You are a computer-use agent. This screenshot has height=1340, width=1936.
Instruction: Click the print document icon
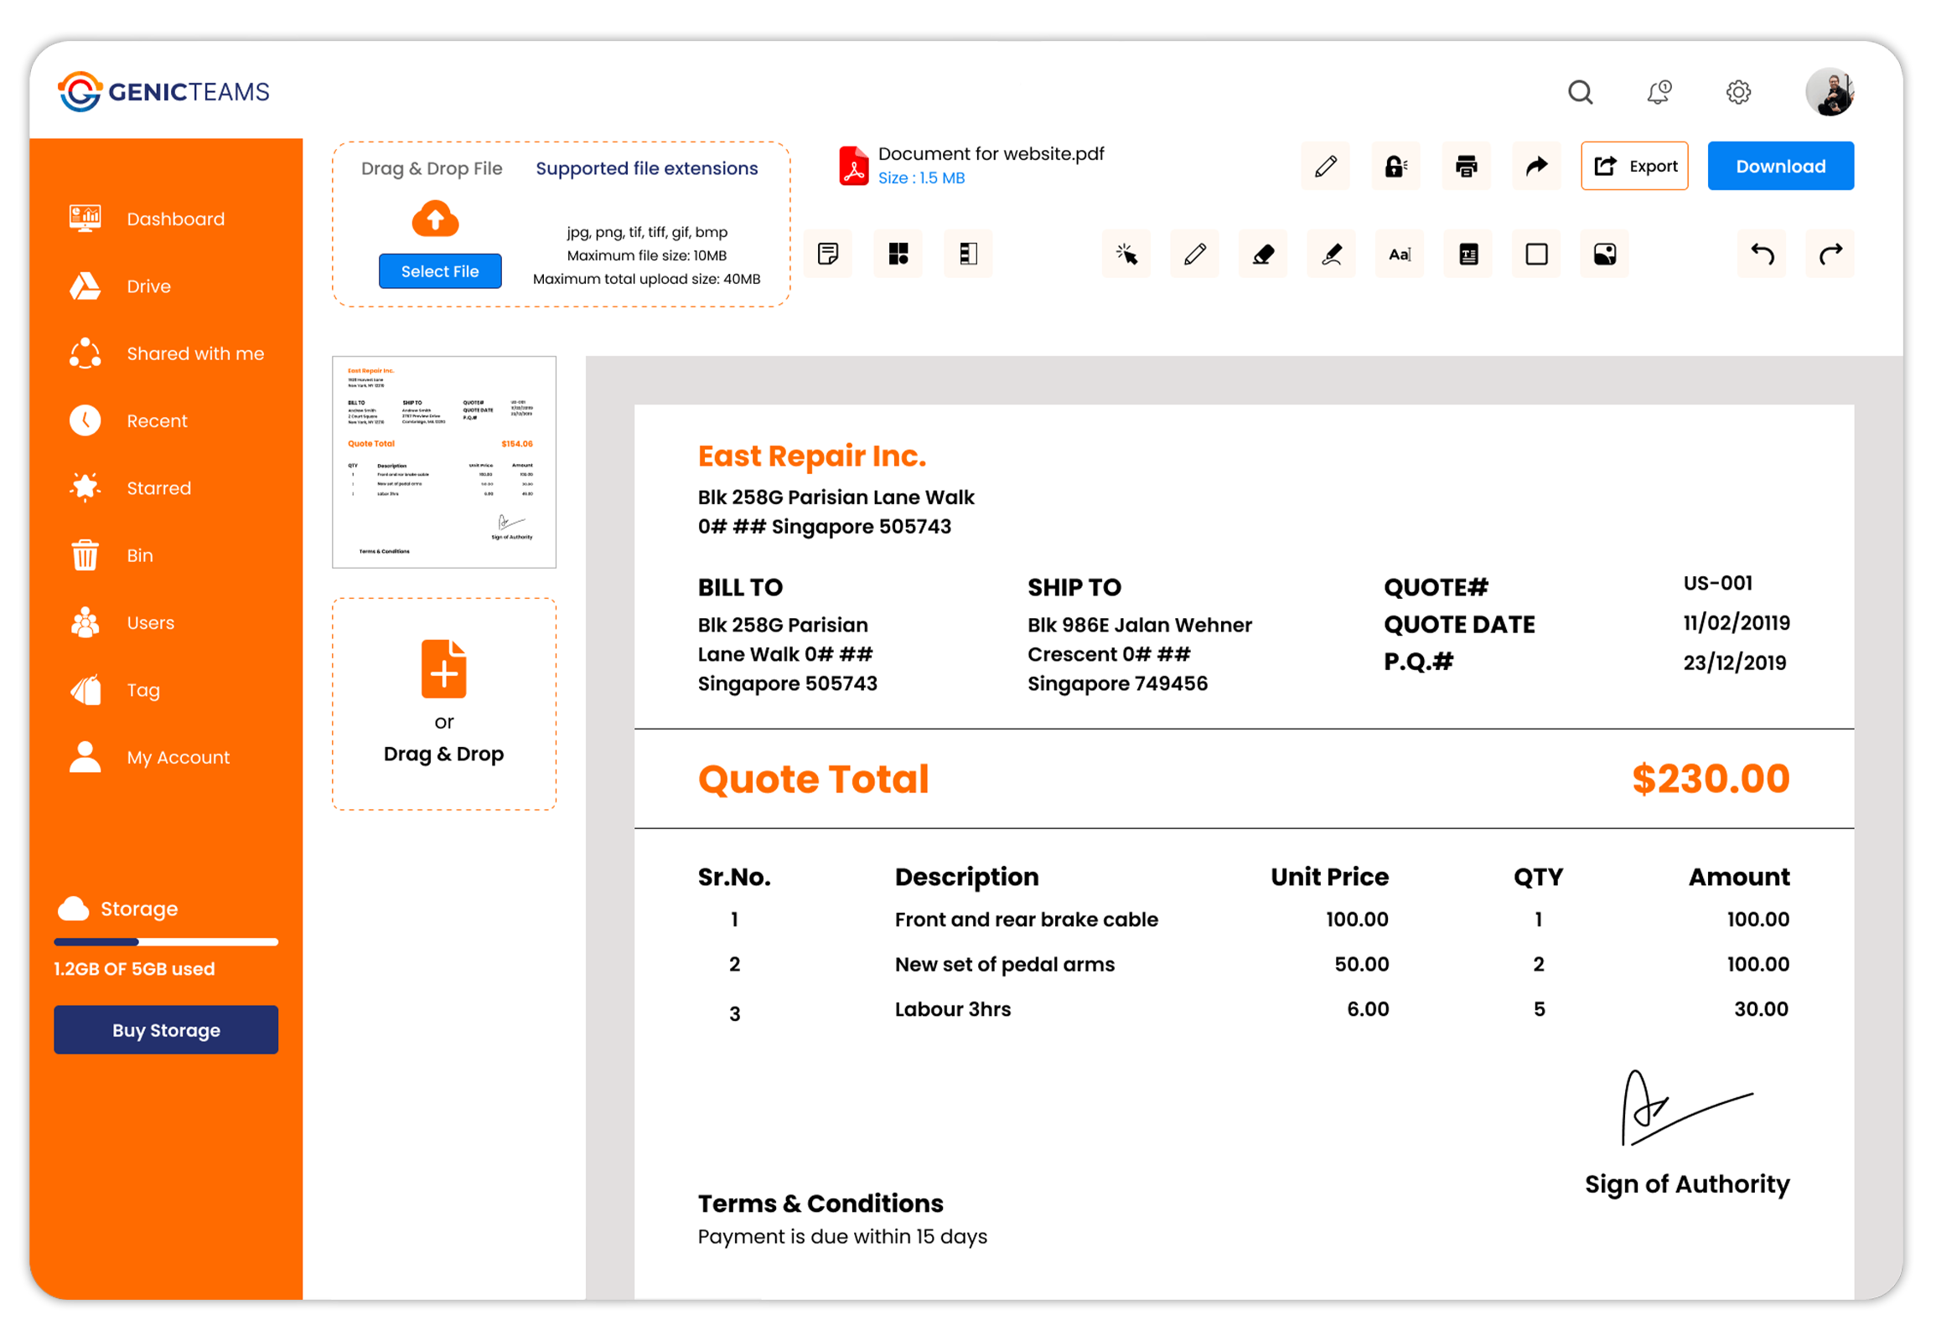[x=1467, y=166]
